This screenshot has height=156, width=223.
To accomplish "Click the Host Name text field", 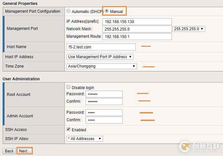I will (101, 47).
